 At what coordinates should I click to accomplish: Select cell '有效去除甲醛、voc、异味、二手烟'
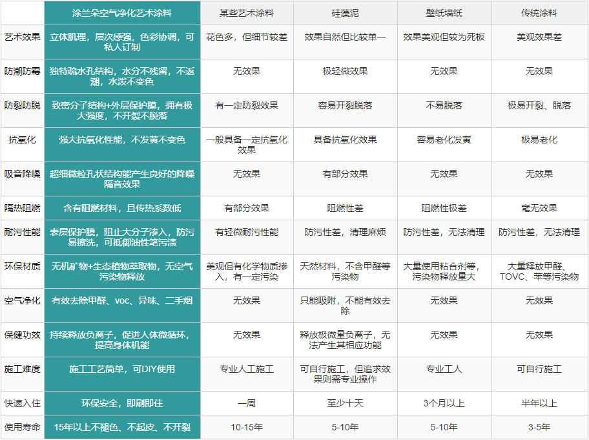122,306
